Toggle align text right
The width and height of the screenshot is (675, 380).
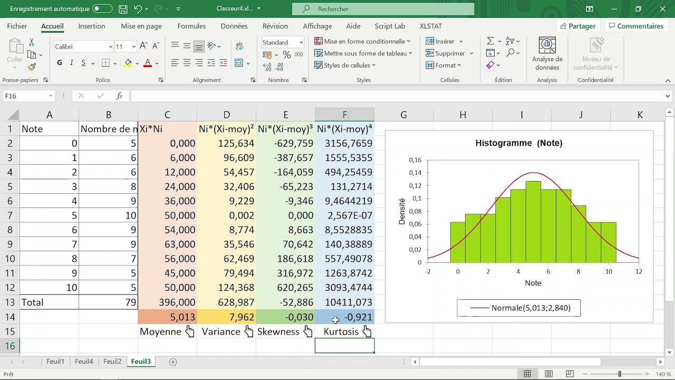coord(199,63)
